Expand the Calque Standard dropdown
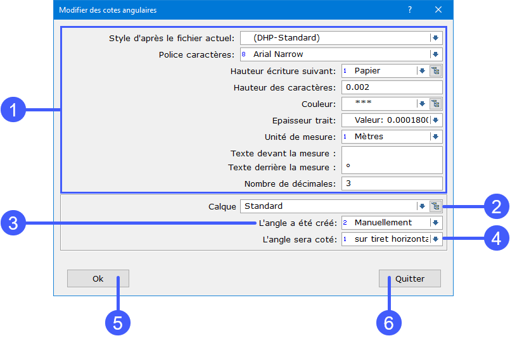 422,206
